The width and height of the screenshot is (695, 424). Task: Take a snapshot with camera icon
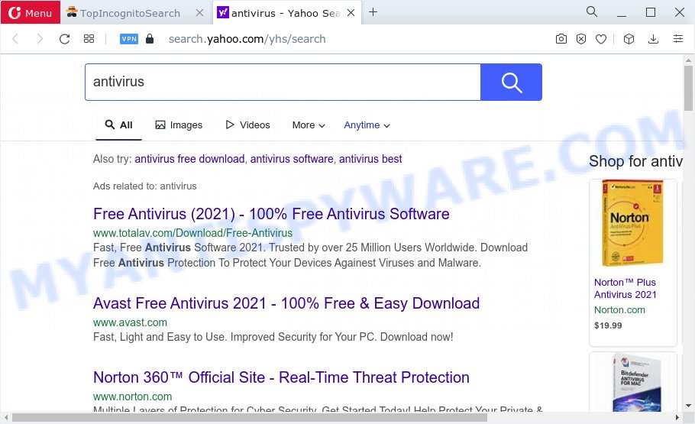coord(561,39)
